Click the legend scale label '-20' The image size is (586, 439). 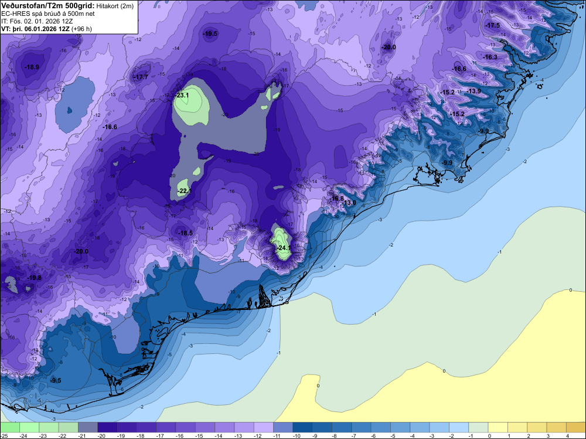click(x=101, y=435)
